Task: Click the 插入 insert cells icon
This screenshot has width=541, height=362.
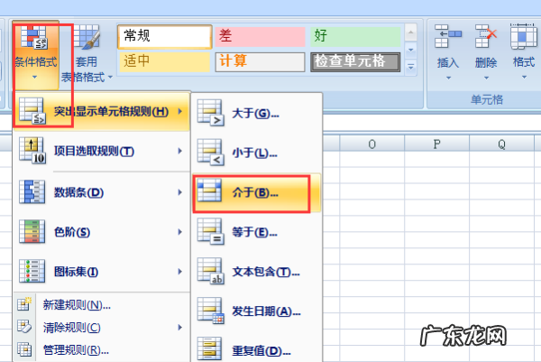Action: (448, 36)
